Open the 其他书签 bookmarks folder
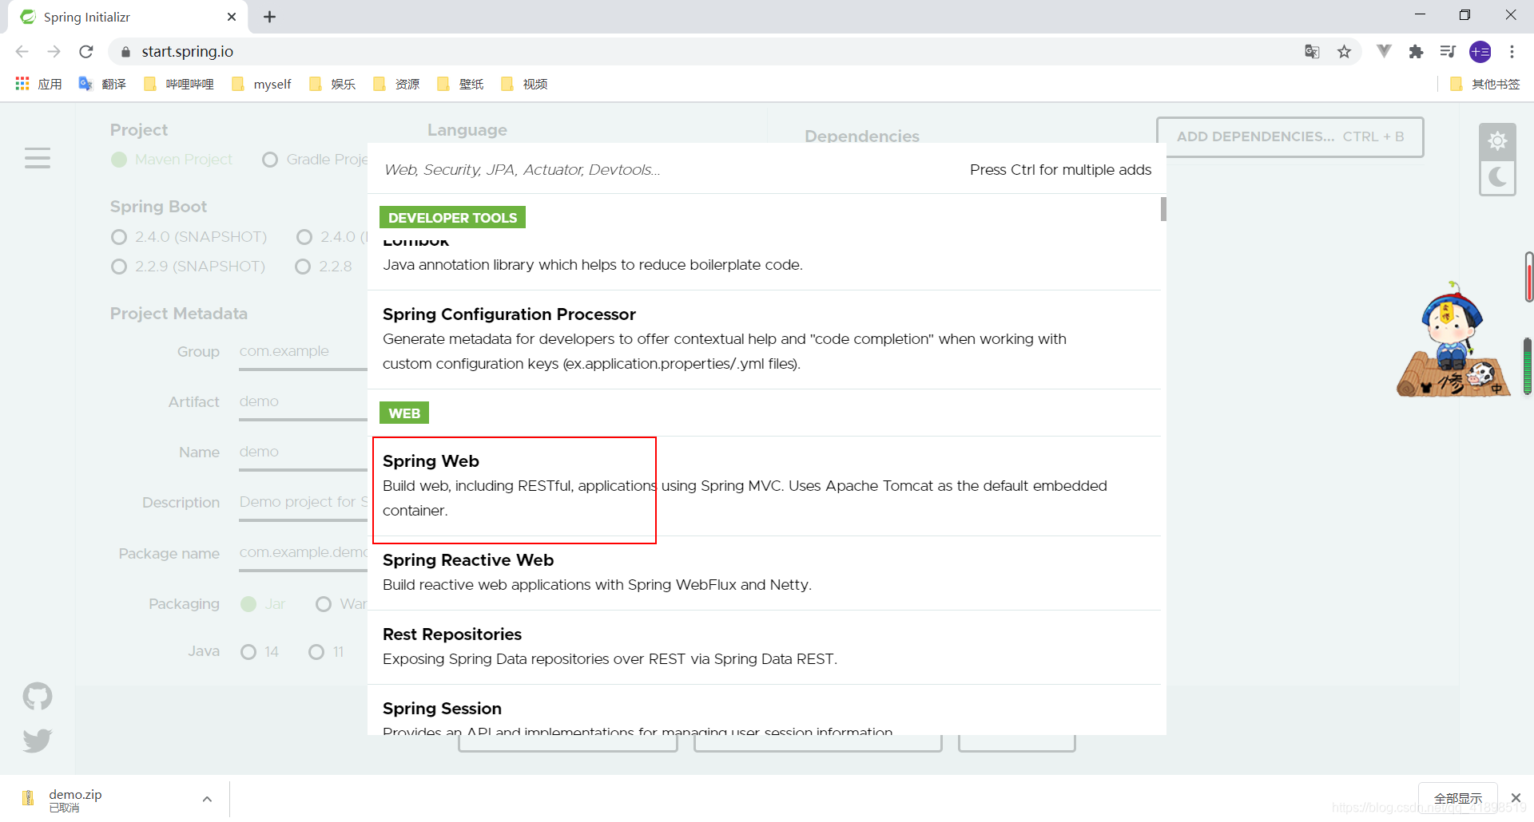 [1484, 84]
